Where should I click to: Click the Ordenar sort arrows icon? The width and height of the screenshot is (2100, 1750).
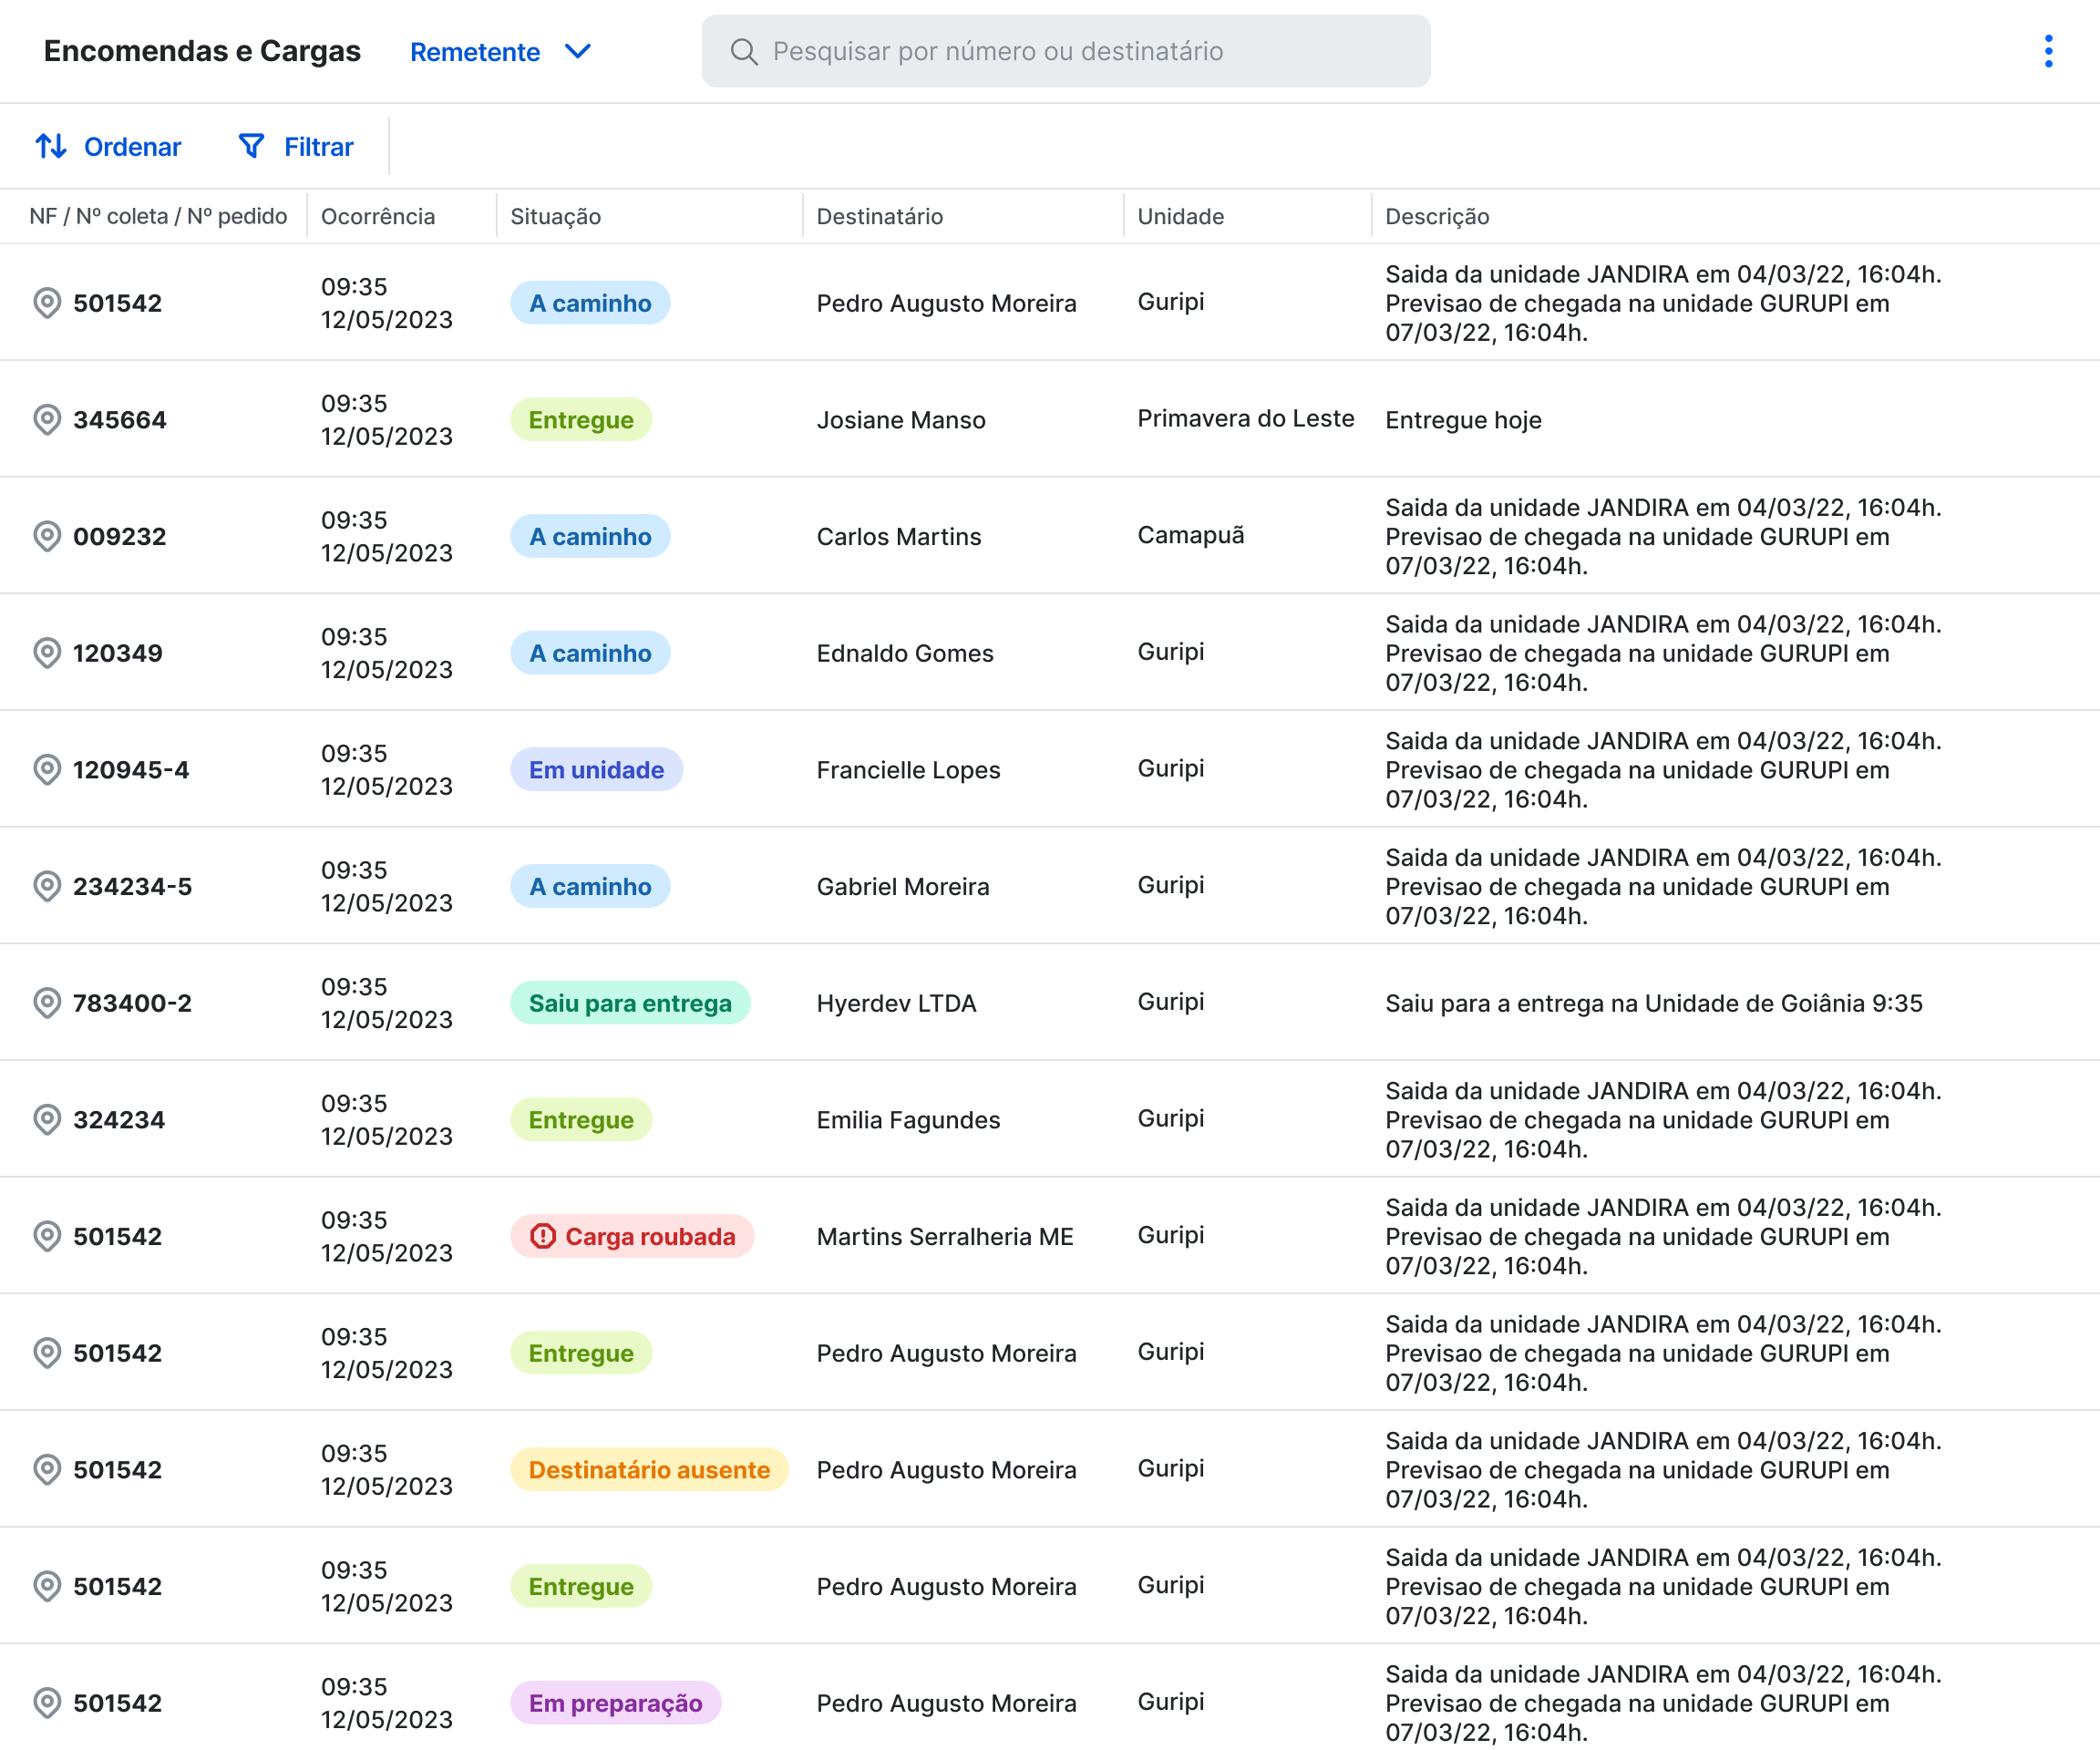coord(51,146)
